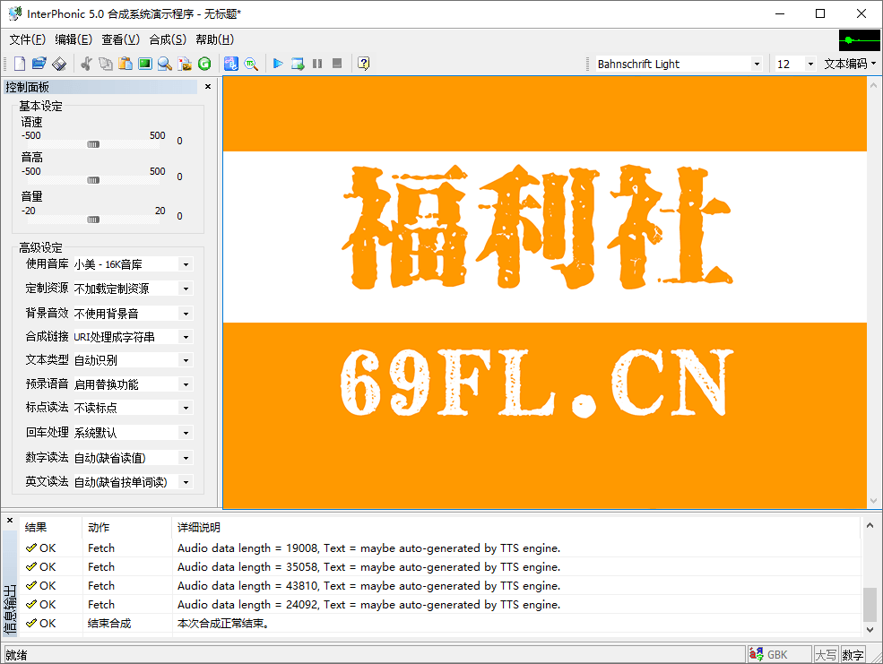This screenshot has width=883, height=664.
Task: Create a new document from the toolbar
Action: pyautogui.click(x=20, y=64)
